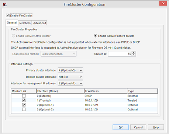
Task: Uncheck Monitor Link for 2 (Optional-1)
Action: (x=24, y=105)
